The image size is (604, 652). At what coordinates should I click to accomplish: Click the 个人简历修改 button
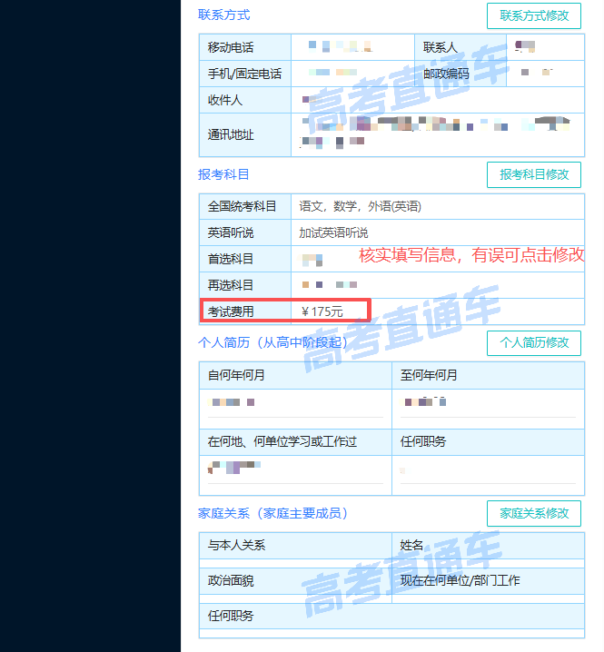pyautogui.click(x=534, y=342)
